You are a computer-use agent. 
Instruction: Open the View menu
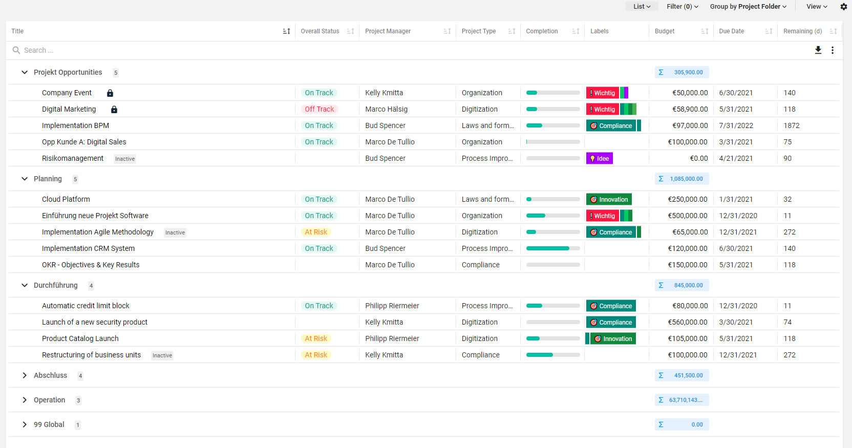coord(816,7)
